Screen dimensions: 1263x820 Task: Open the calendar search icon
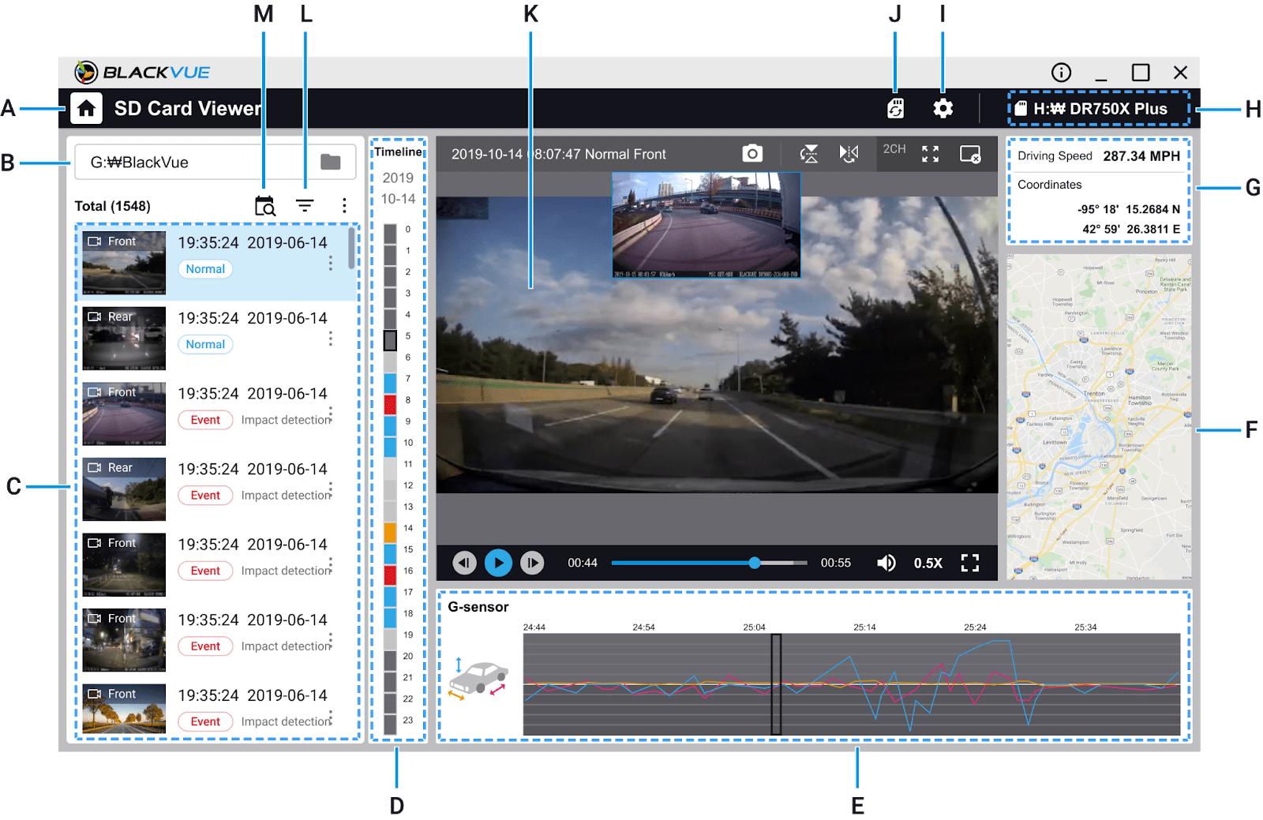265,206
